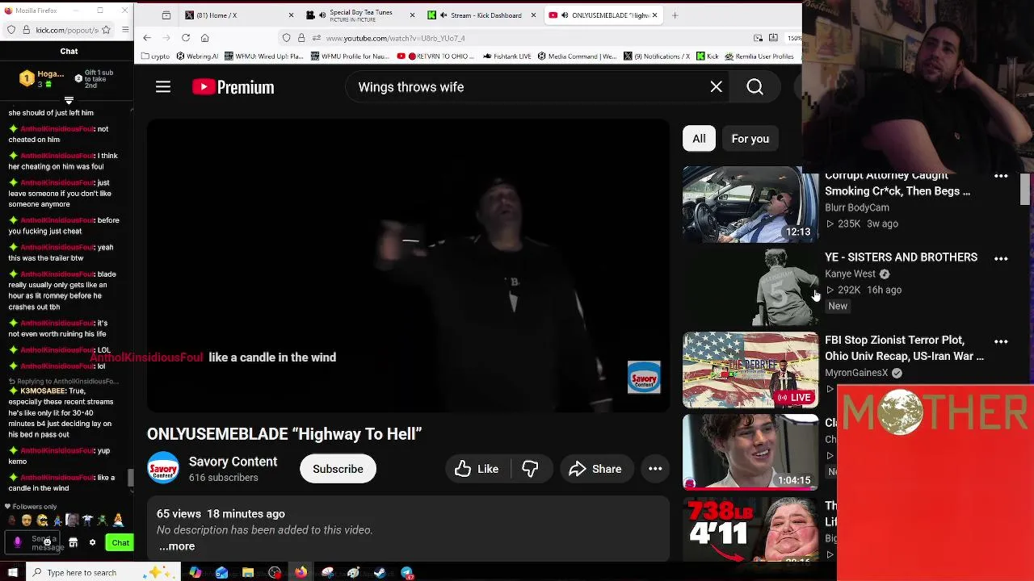This screenshot has height=581, width=1034.
Task: Open the Kanye West video thumbnail
Action: tap(750, 287)
